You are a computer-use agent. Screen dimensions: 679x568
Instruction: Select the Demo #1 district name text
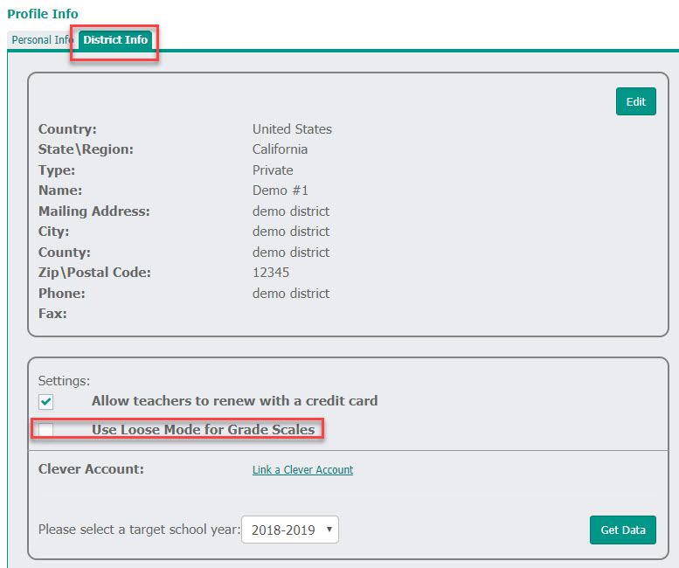(x=281, y=190)
